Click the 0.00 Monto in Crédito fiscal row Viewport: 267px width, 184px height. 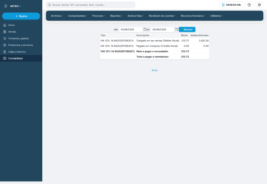186,46
